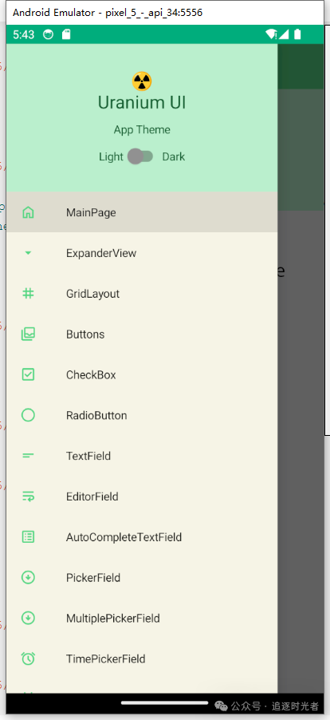Toggle the Light/Dark app theme switch
This screenshot has height=720, width=330.
(x=140, y=156)
